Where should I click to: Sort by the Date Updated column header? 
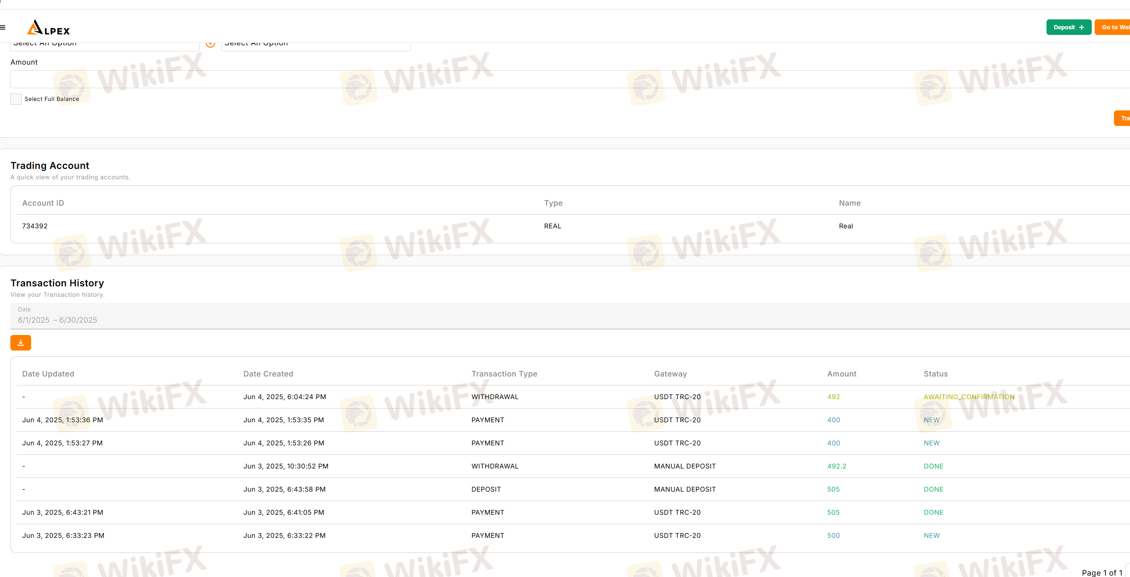pos(48,374)
